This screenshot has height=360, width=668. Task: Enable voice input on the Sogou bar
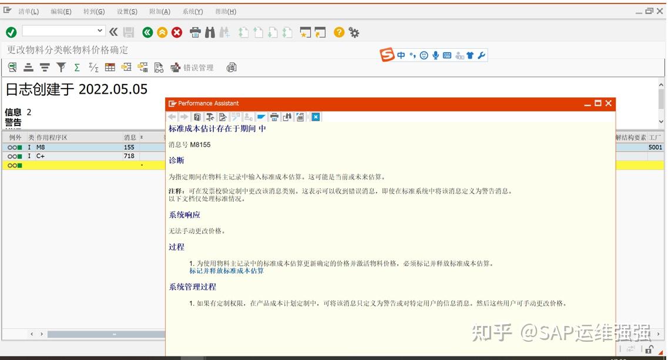pyautogui.click(x=435, y=55)
